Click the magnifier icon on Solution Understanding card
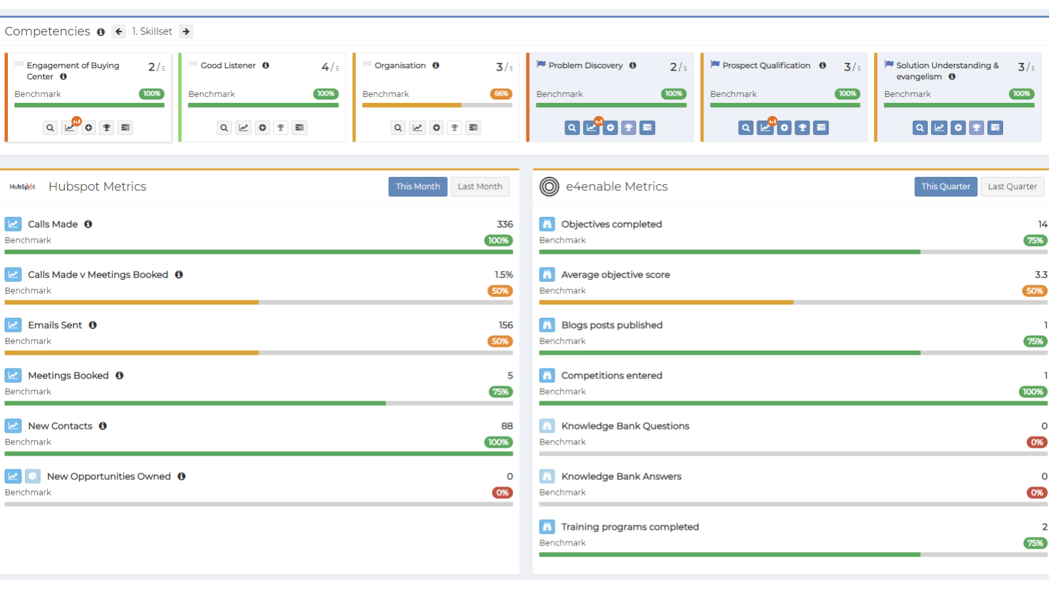This screenshot has width=1049, height=590. [920, 127]
